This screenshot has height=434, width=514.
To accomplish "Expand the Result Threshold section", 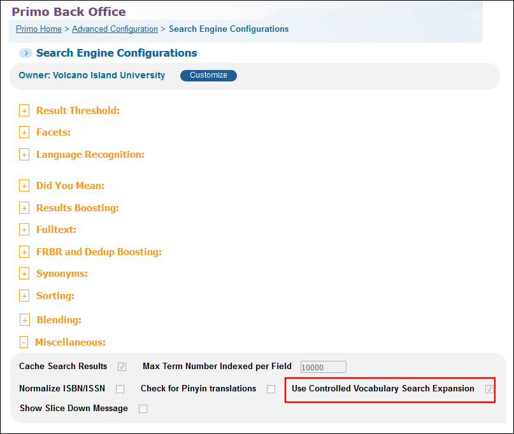I will tap(24, 111).
